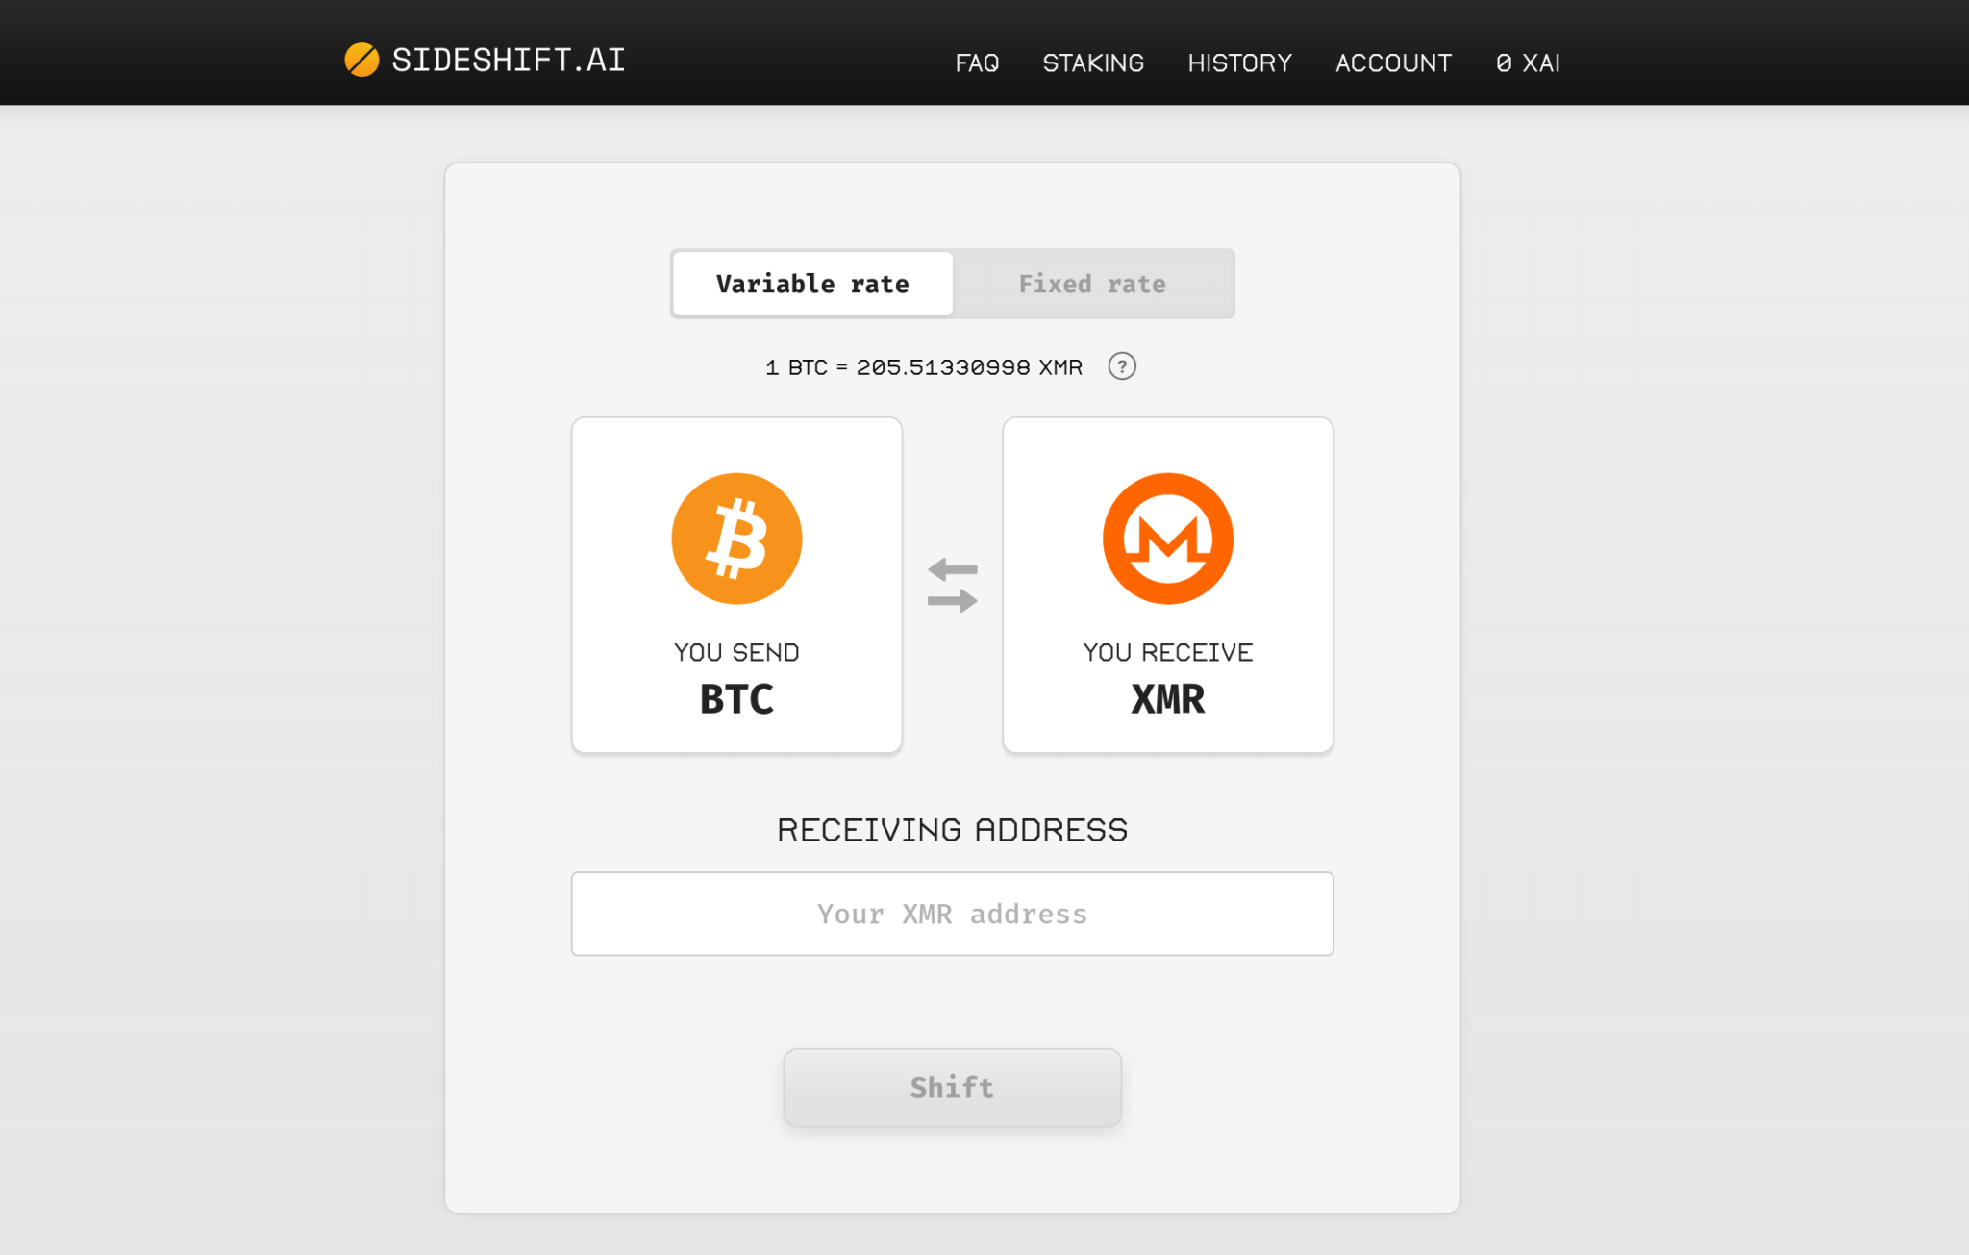Viewport: 1969px width, 1255px height.
Task: Choose the XMR receive currency label
Action: [x=1167, y=699]
